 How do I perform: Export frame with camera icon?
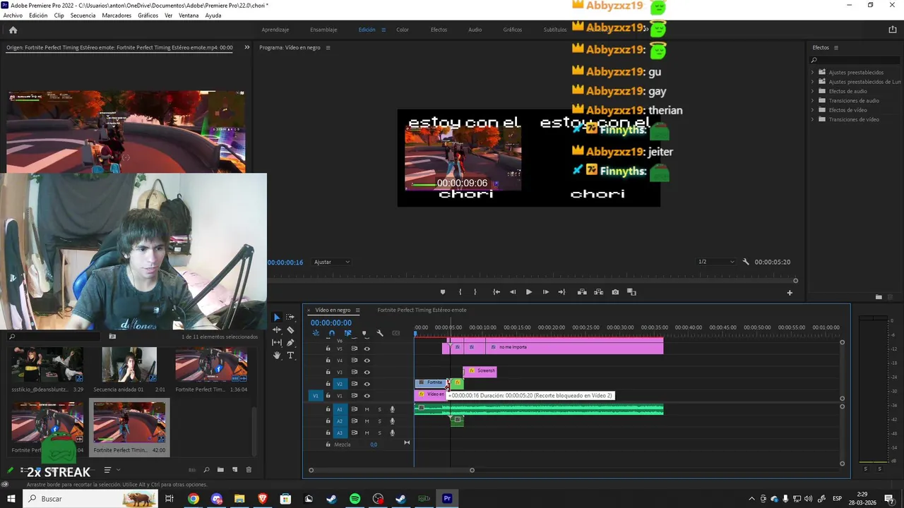pyautogui.click(x=615, y=292)
